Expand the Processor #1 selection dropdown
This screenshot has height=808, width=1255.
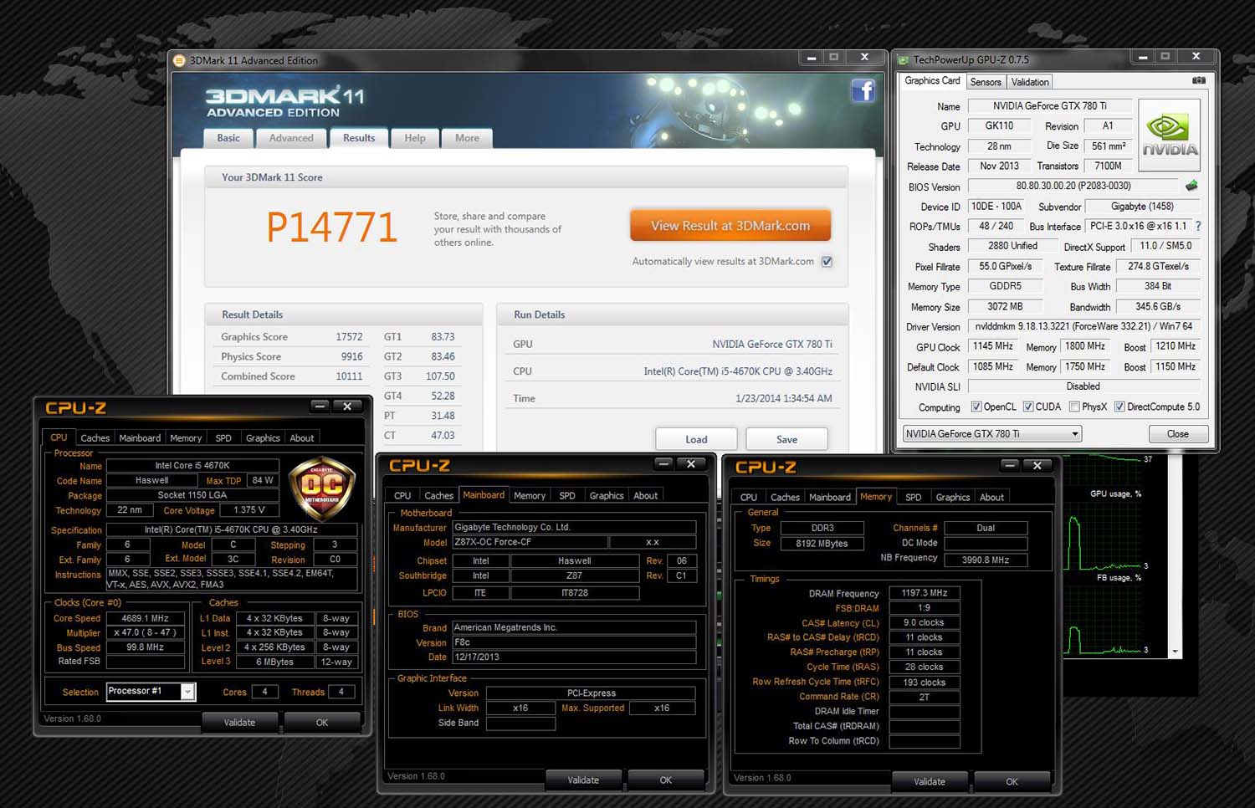[188, 691]
